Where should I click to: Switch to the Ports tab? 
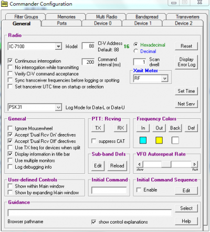point(62,23)
